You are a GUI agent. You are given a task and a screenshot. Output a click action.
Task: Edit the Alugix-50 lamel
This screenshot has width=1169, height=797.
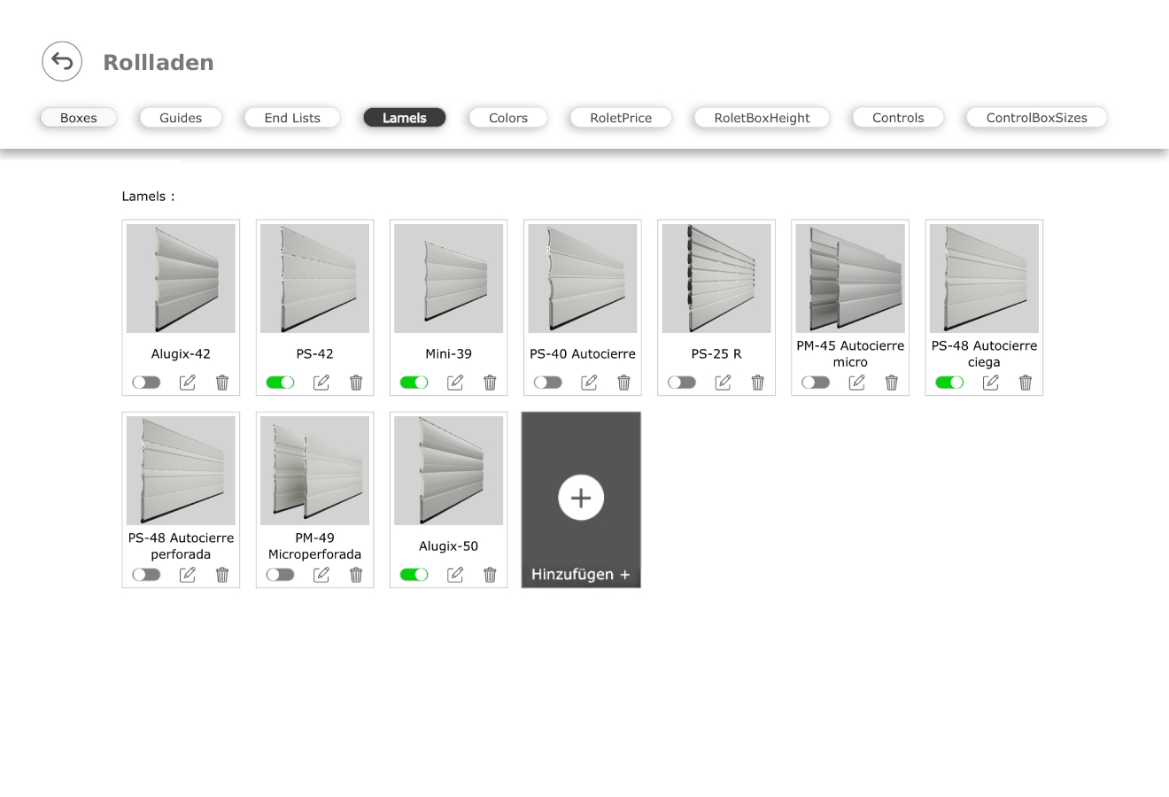(455, 575)
